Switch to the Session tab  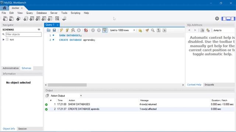(22, 129)
